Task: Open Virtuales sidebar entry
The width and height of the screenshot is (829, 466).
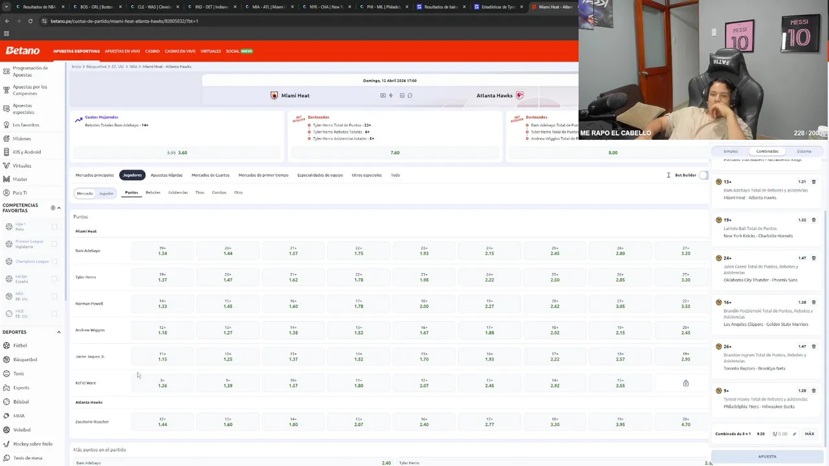Action: pyautogui.click(x=21, y=166)
